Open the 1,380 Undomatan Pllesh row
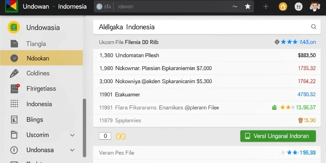Image resolution: width=326 pixels, height=163 pixels. point(207,55)
